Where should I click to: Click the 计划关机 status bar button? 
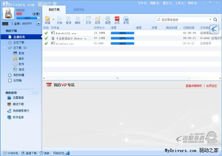(11, 153)
